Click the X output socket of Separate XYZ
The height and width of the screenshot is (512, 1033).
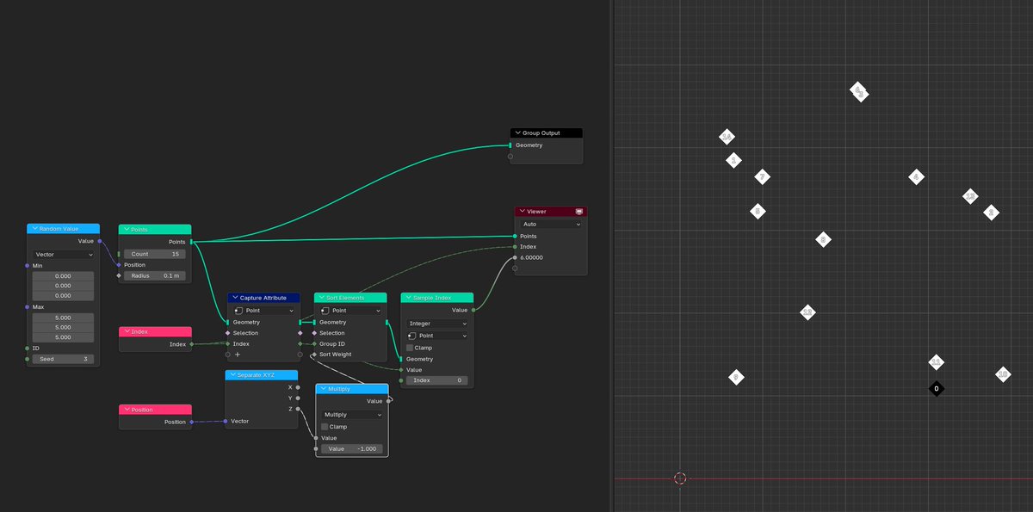[299, 387]
